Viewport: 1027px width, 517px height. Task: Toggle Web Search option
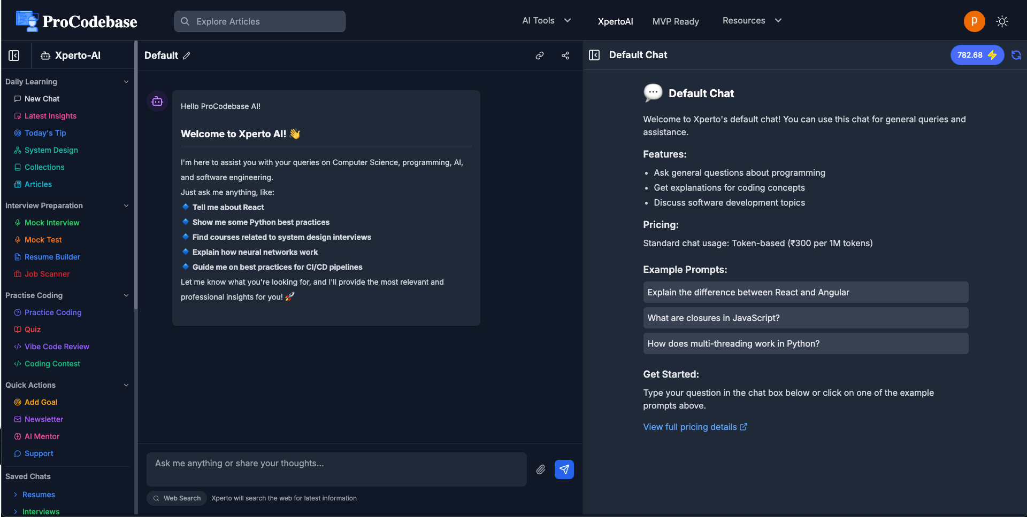click(177, 498)
